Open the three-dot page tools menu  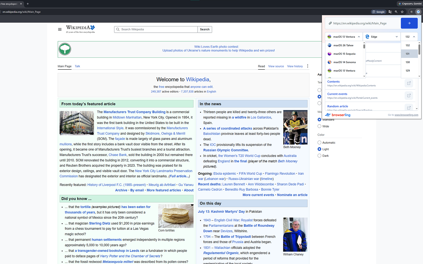(308, 66)
